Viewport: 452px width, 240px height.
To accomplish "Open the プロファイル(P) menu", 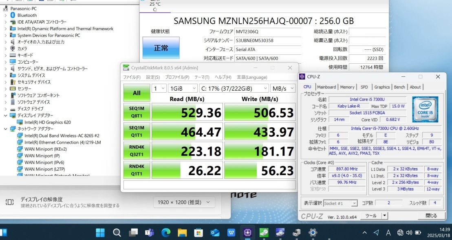I will (177, 77).
